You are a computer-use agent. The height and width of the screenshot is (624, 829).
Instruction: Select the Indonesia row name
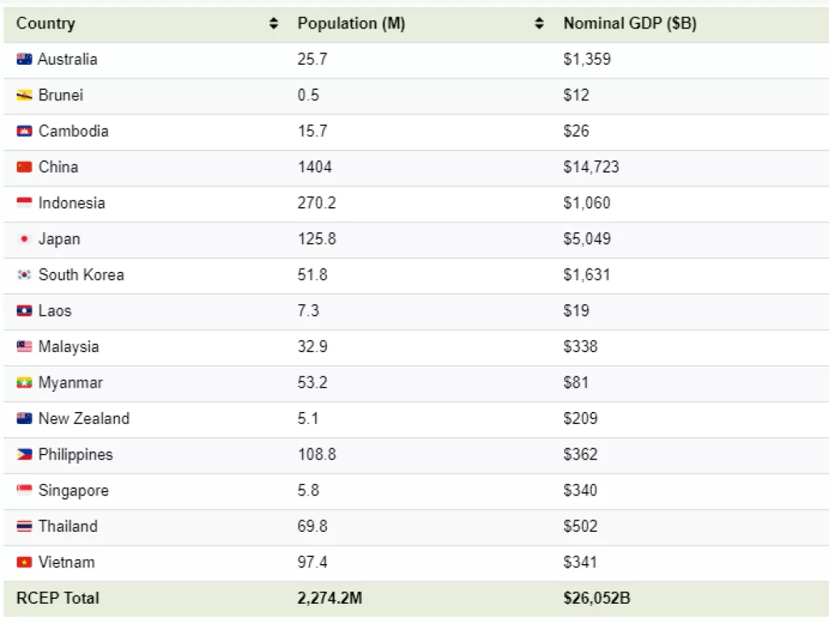tap(71, 203)
